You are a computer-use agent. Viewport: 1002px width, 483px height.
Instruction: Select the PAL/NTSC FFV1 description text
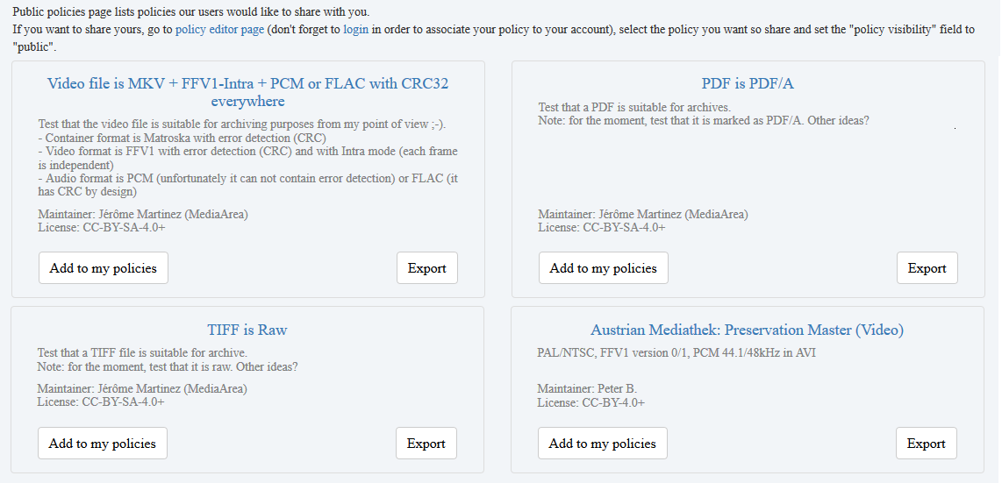tap(676, 352)
